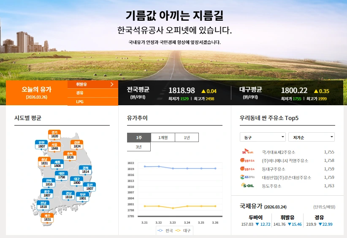Switch the price trend chart to 1주
Image resolution: width=347 pixels, height=238 pixels.
click(x=139, y=137)
